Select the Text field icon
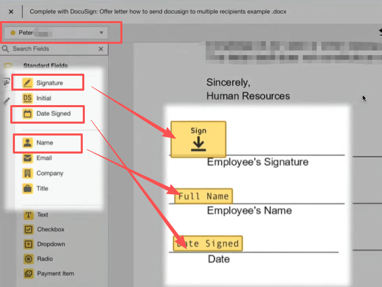382x287 pixels. [x=28, y=215]
